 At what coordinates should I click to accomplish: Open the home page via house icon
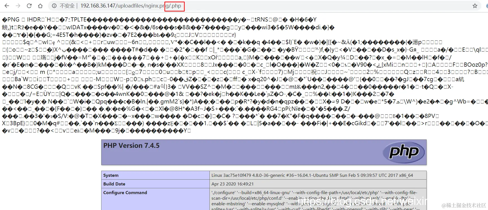40,6
